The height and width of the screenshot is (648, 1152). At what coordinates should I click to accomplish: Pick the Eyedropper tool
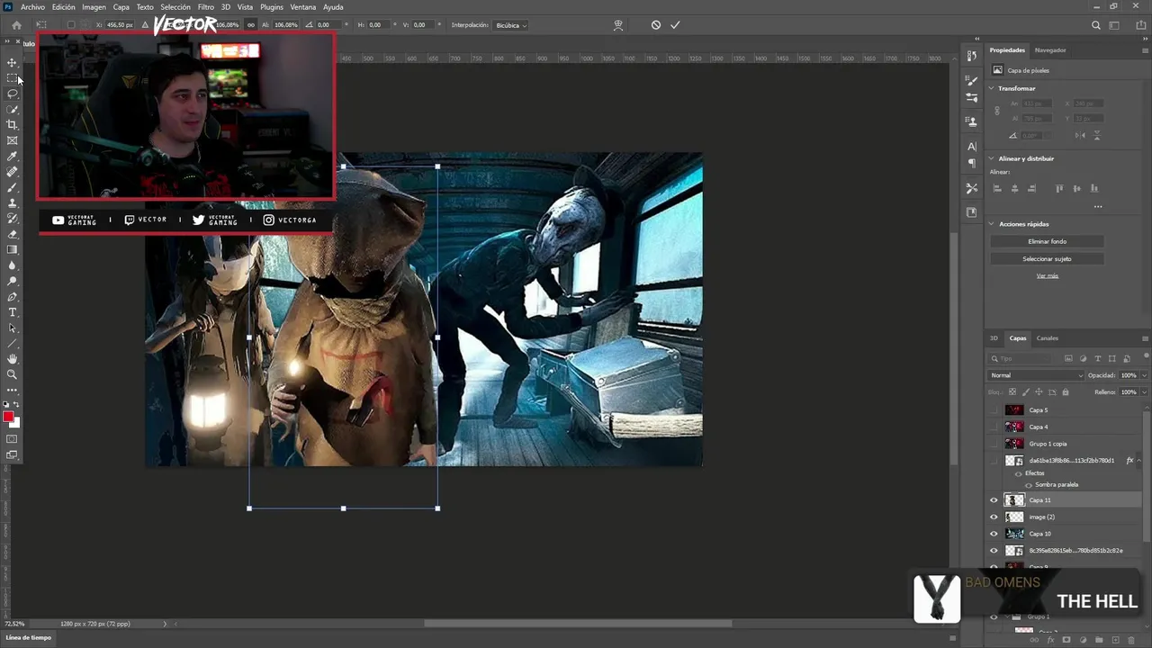tap(13, 156)
